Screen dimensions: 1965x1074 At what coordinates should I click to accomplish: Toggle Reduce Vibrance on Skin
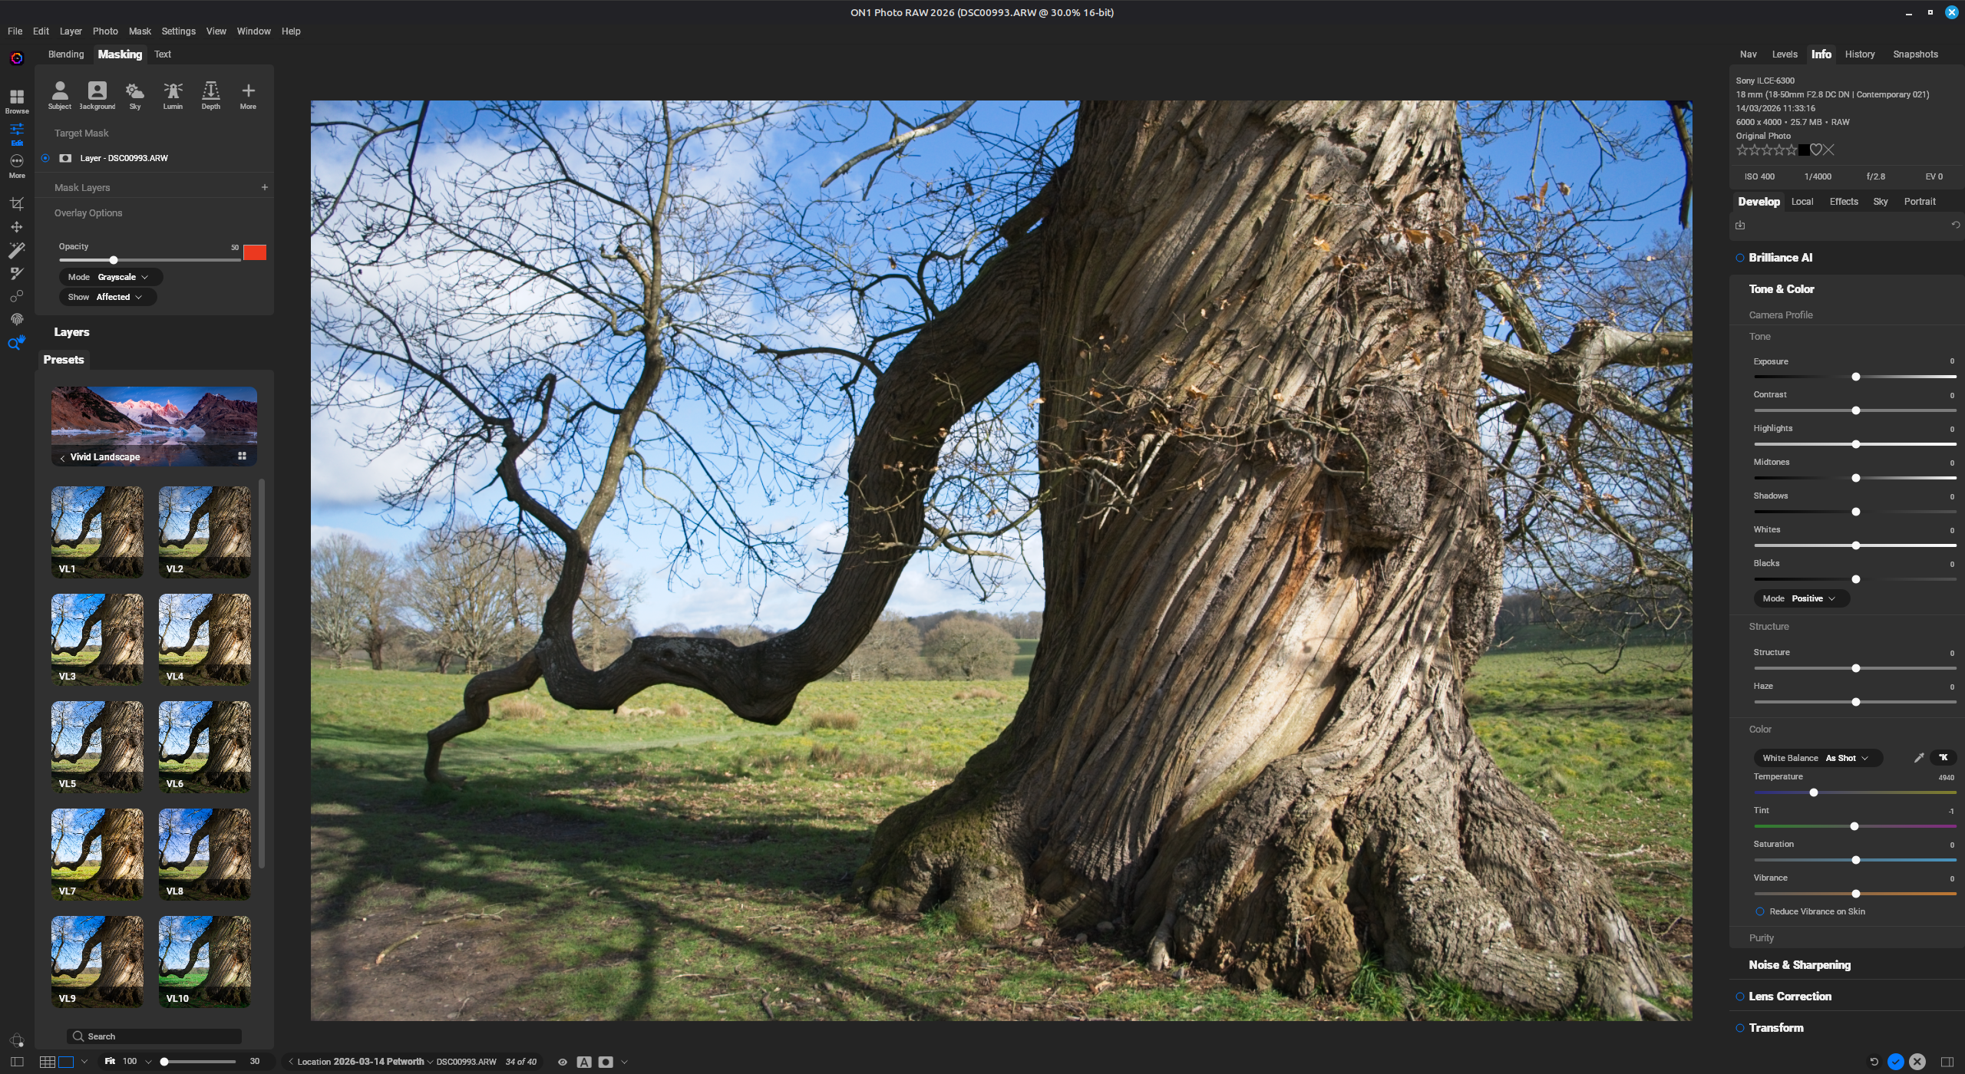click(1759, 911)
